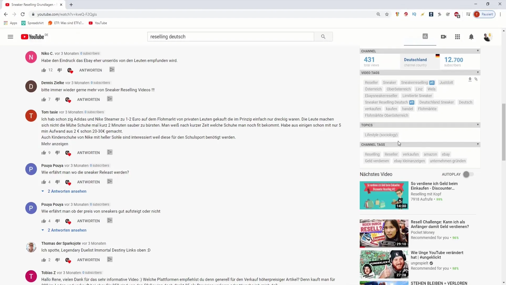
Task: Open the Discounter Reselling video thumbnail
Action: click(x=384, y=195)
